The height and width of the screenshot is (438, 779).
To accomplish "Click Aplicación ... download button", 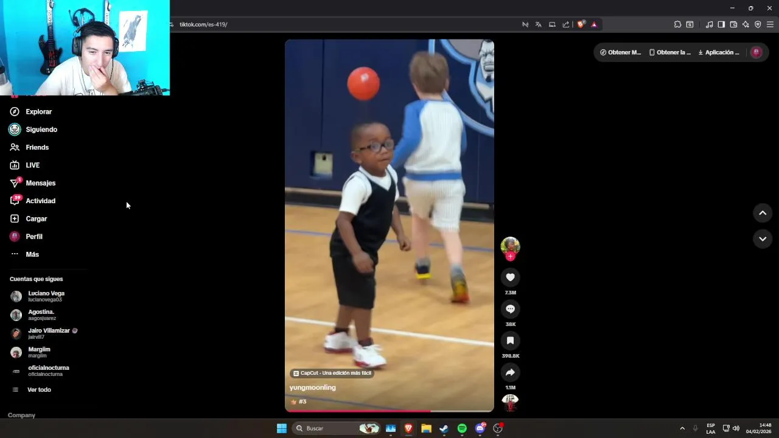I will point(719,52).
